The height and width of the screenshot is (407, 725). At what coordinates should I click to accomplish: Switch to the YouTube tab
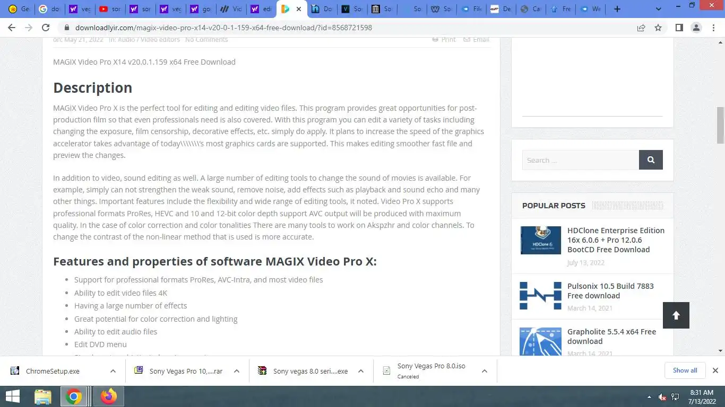click(x=110, y=9)
